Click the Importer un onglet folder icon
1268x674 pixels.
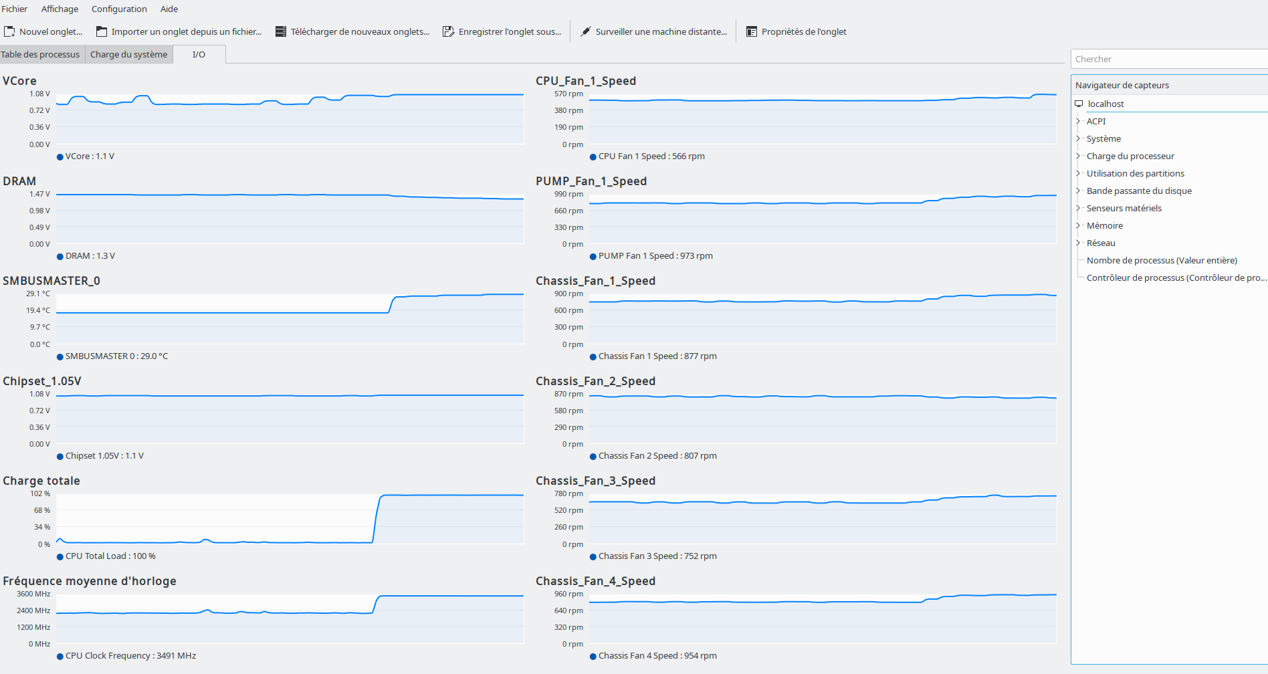[102, 31]
